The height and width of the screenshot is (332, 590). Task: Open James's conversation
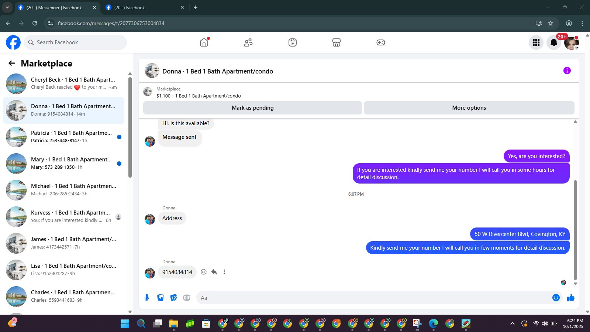point(63,243)
